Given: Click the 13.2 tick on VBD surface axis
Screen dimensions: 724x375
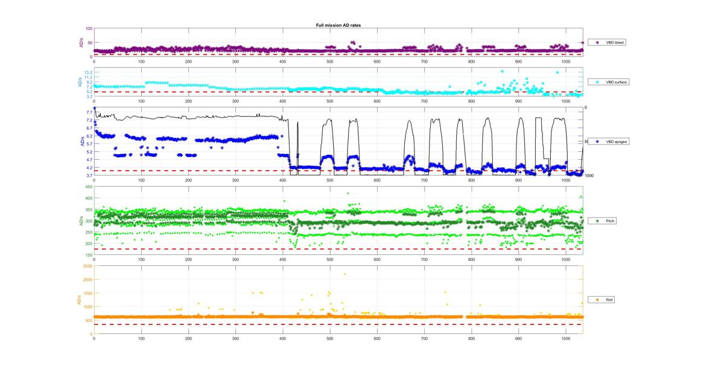Looking at the screenshot, I should pos(88,72).
